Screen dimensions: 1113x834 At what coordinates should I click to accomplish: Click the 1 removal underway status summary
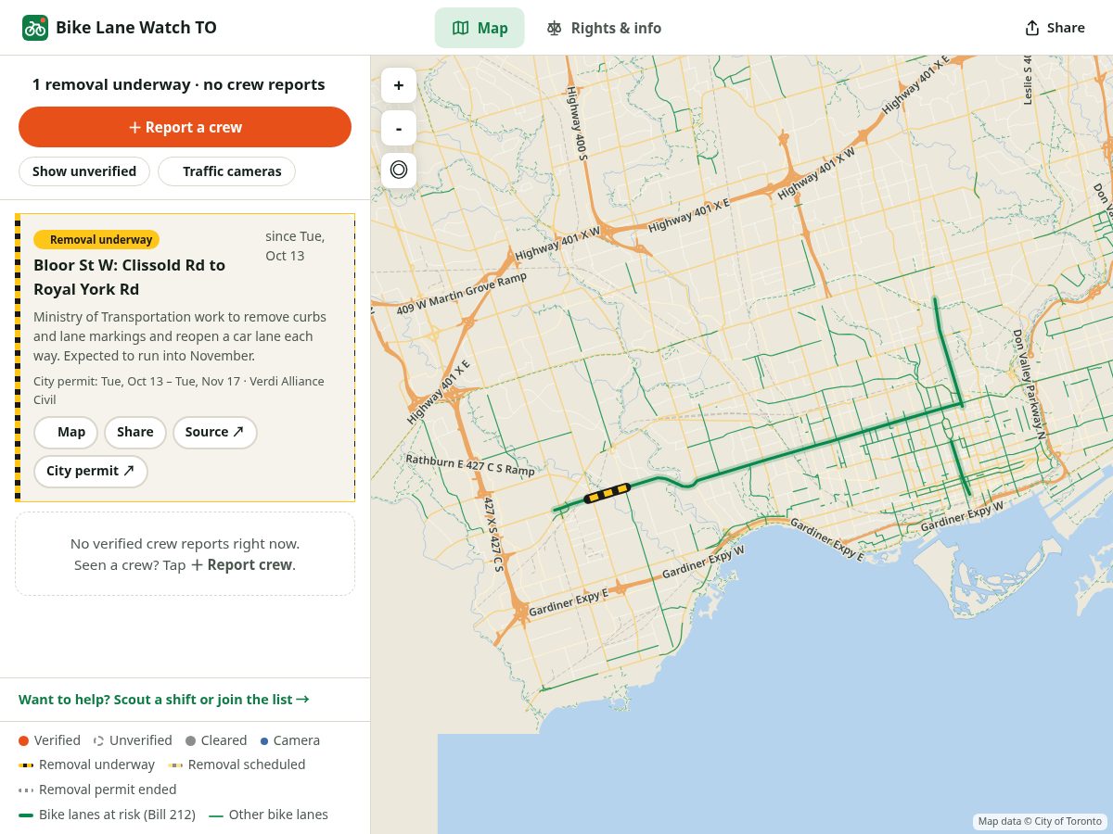(178, 84)
